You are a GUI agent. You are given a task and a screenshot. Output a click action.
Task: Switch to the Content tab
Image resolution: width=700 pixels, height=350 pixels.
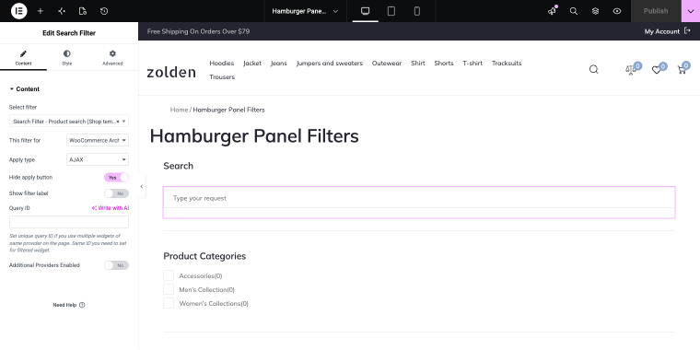tap(23, 58)
